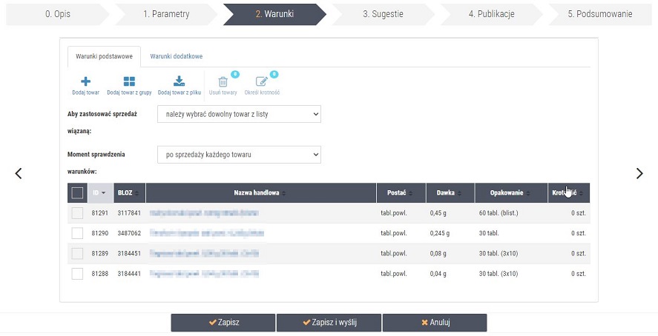Click the Określ krotność edit icon
This screenshot has height=336, width=658.
pyautogui.click(x=261, y=82)
